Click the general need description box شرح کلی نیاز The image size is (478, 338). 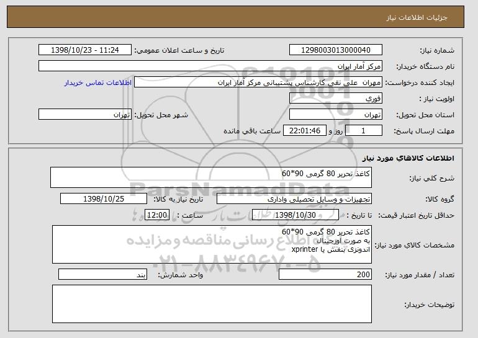tap(211, 177)
